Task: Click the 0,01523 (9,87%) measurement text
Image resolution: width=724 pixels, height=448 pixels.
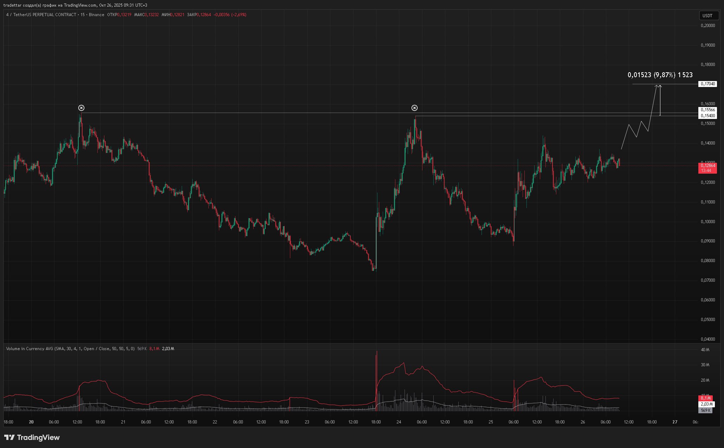Action: click(660, 75)
